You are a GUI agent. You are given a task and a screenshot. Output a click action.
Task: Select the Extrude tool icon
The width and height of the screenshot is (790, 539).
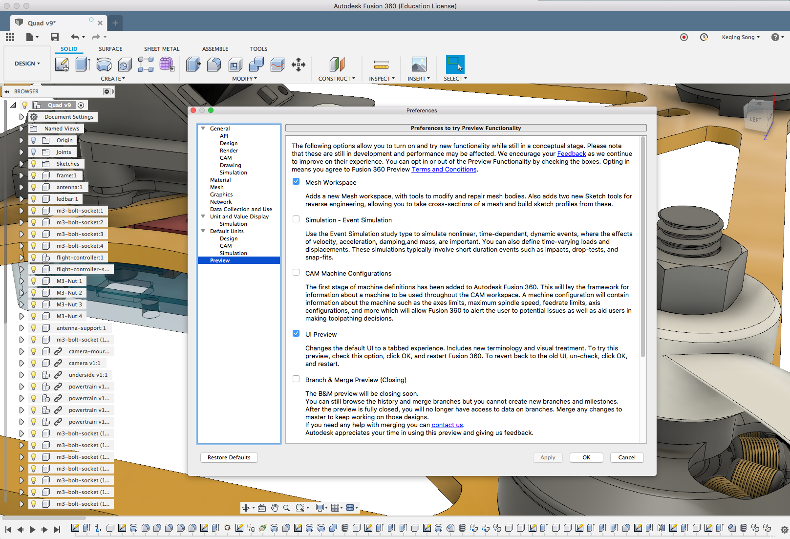(x=83, y=65)
